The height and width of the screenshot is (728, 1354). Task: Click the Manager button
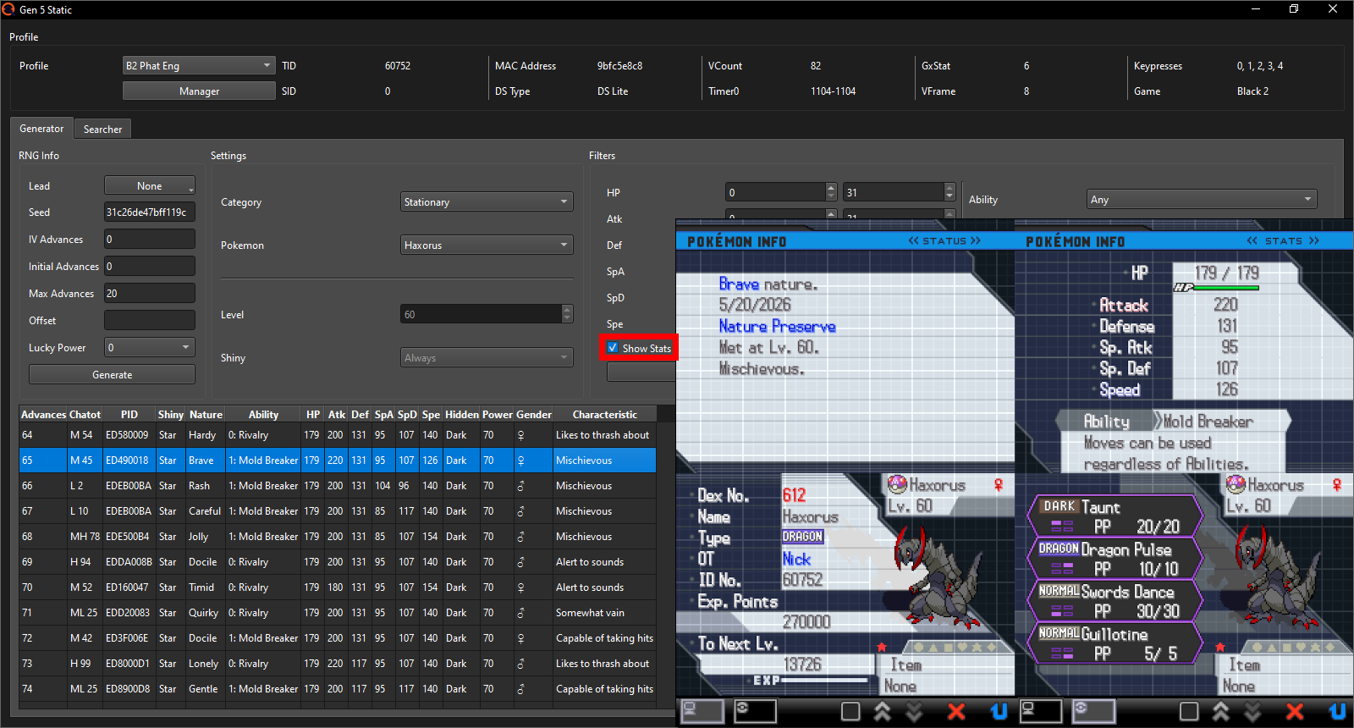coord(199,91)
